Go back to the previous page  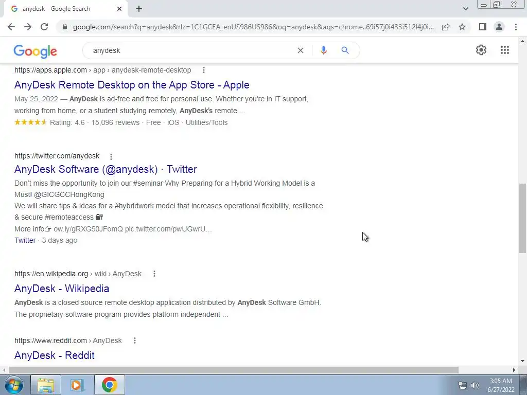[x=11, y=27]
